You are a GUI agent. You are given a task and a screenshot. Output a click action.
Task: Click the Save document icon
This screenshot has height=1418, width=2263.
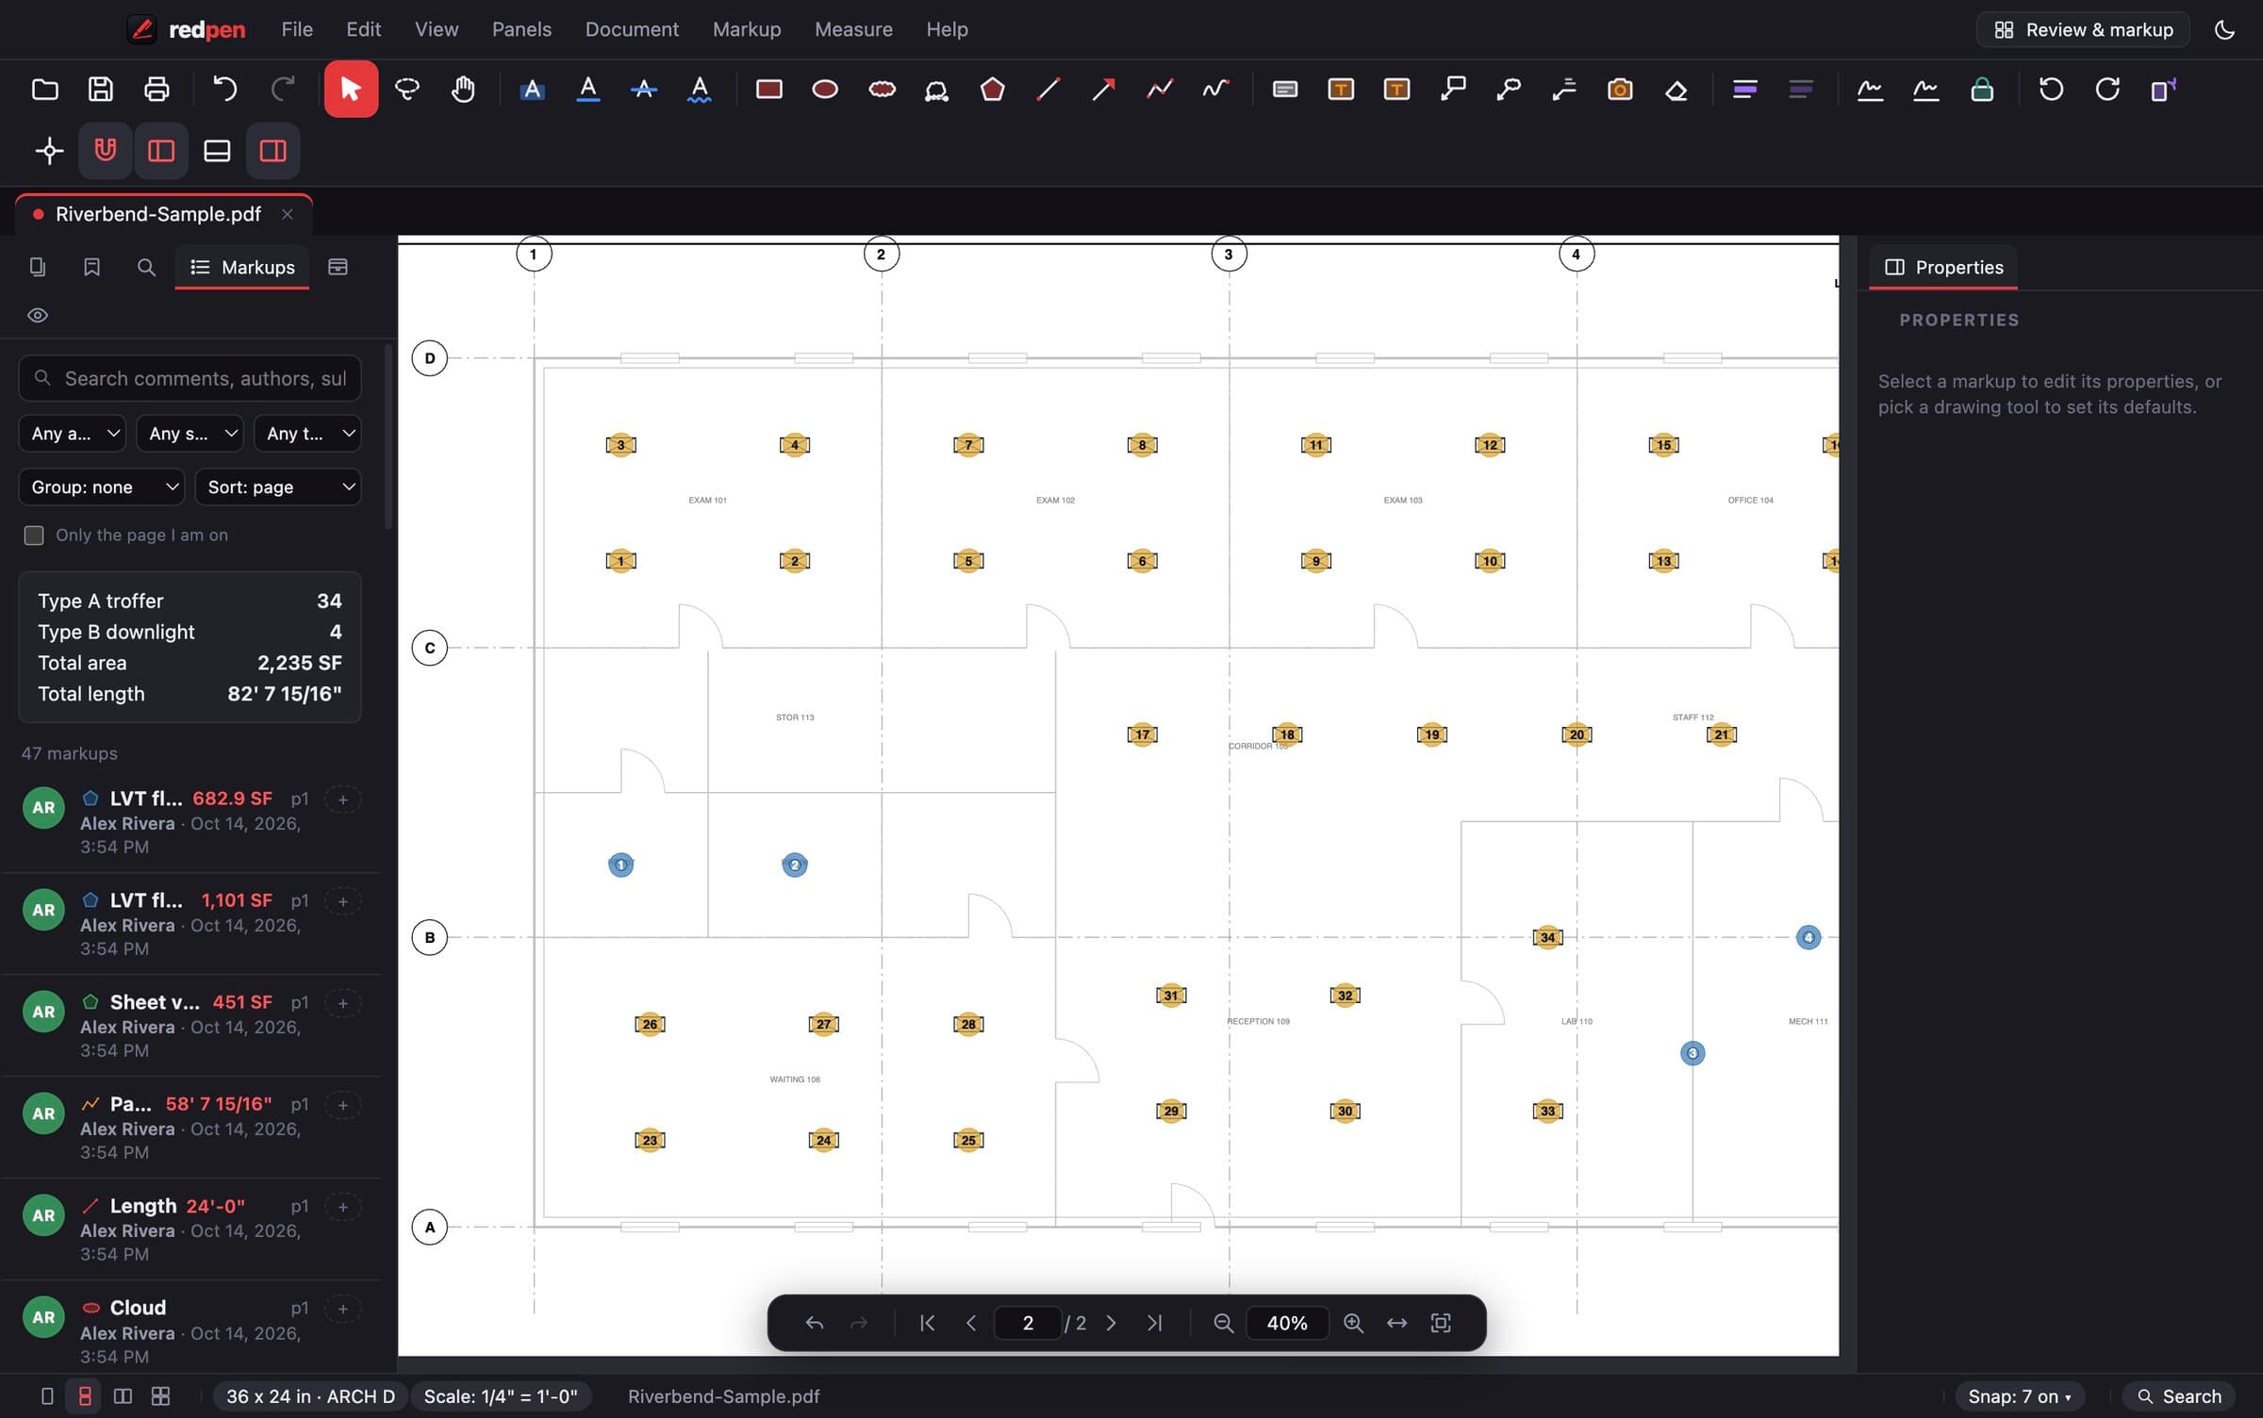(x=100, y=90)
